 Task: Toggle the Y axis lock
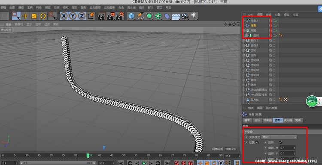pos(73,16)
